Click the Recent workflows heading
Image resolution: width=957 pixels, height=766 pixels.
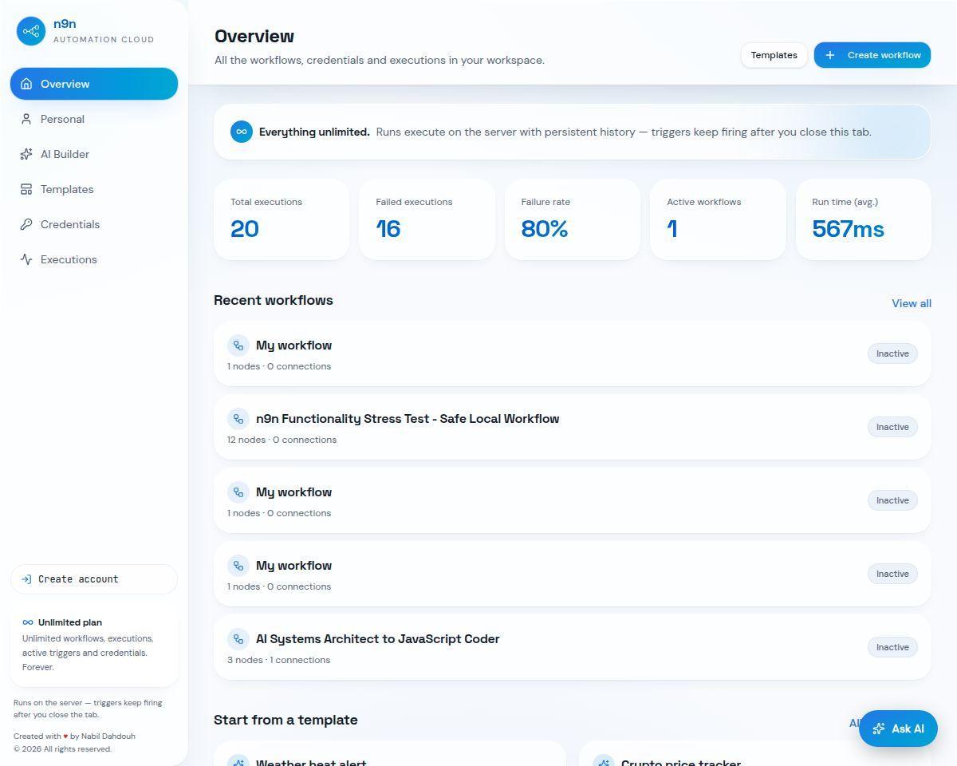pyautogui.click(x=274, y=300)
